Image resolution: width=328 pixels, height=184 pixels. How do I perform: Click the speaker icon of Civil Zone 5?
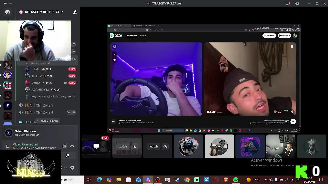pyautogui.click(x=21, y=105)
